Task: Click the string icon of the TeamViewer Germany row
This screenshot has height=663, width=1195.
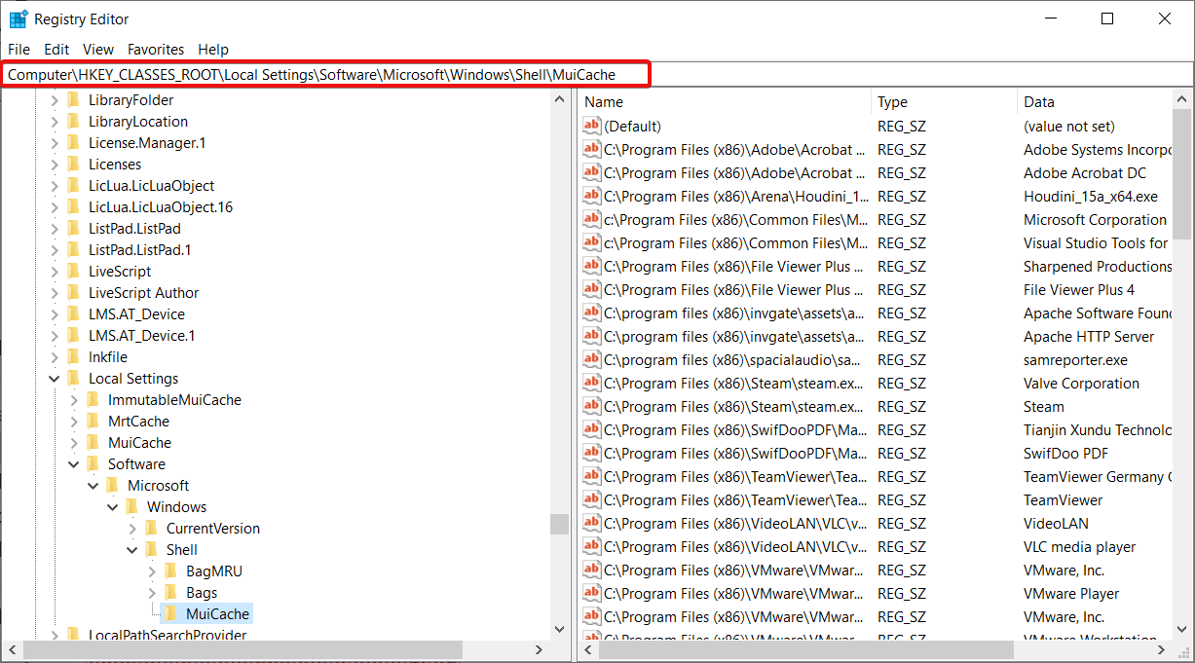Action: pyautogui.click(x=592, y=476)
